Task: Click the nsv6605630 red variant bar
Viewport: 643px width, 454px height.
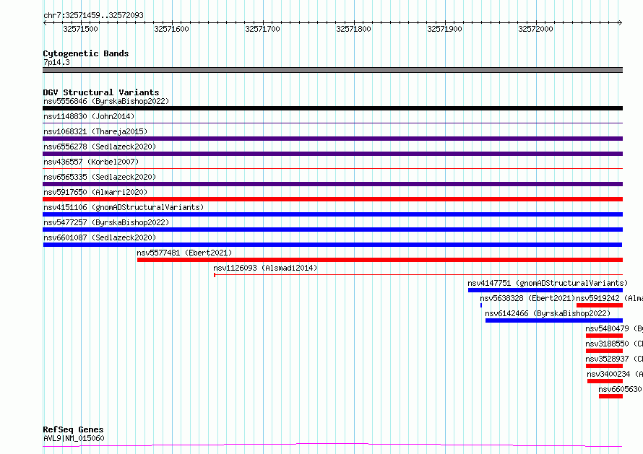Action: 610,396
